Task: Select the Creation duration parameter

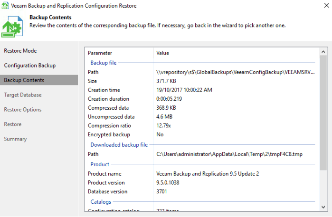Action: (x=109, y=99)
